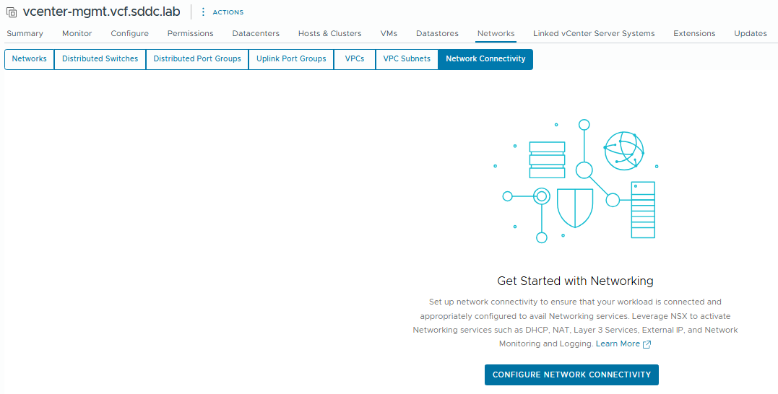Show the Distributed Port Groups sub-tab
This screenshot has width=778, height=394.
[x=197, y=59]
